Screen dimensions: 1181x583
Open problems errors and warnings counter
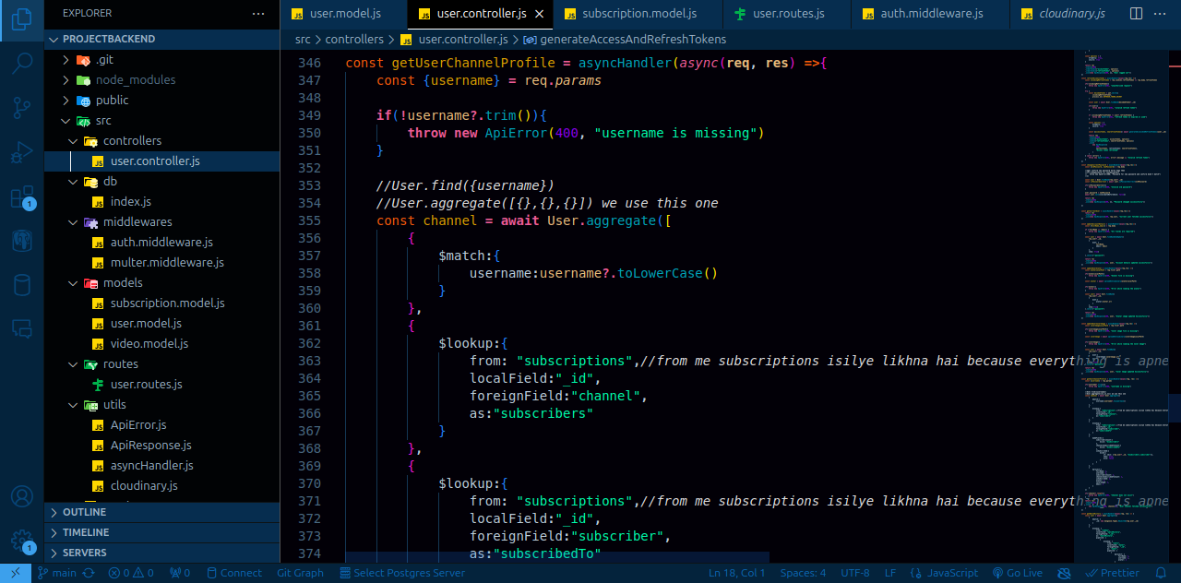coord(131,573)
